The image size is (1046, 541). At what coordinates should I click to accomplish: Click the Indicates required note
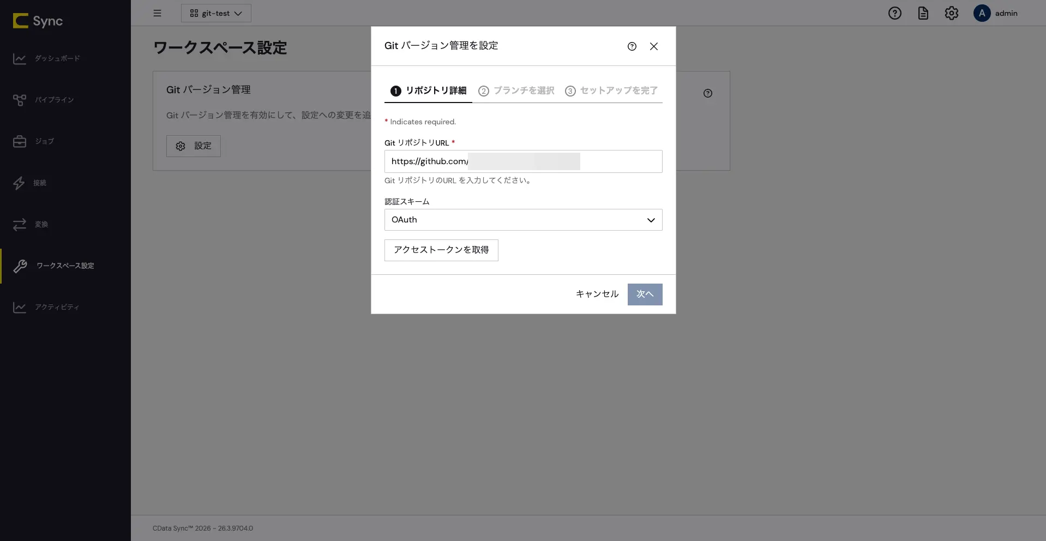click(x=420, y=122)
